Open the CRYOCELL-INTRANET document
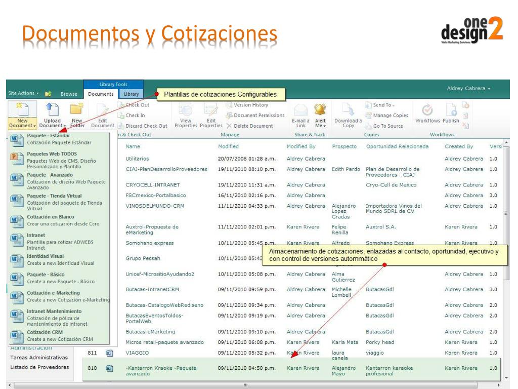The image size is (518, 389). point(153,185)
